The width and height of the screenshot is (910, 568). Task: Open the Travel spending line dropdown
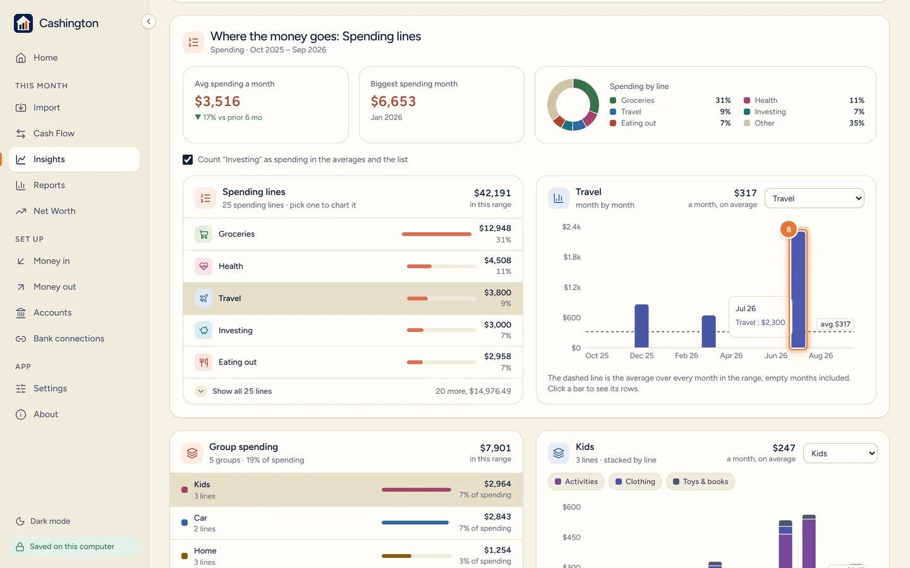pyautogui.click(x=815, y=198)
